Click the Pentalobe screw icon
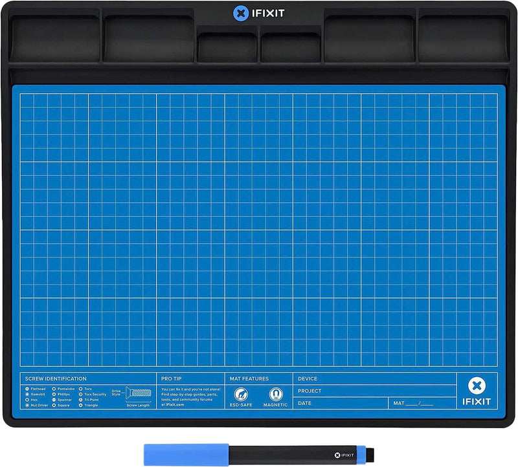This screenshot has height=467, width=518. click(54, 389)
